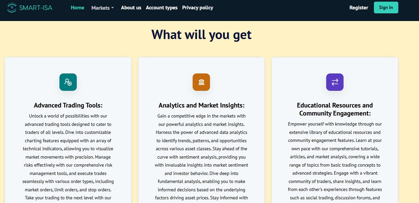The height and width of the screenshot is (203, 419).
Task: Select Account types in the navbar
Action: [162, 8]
